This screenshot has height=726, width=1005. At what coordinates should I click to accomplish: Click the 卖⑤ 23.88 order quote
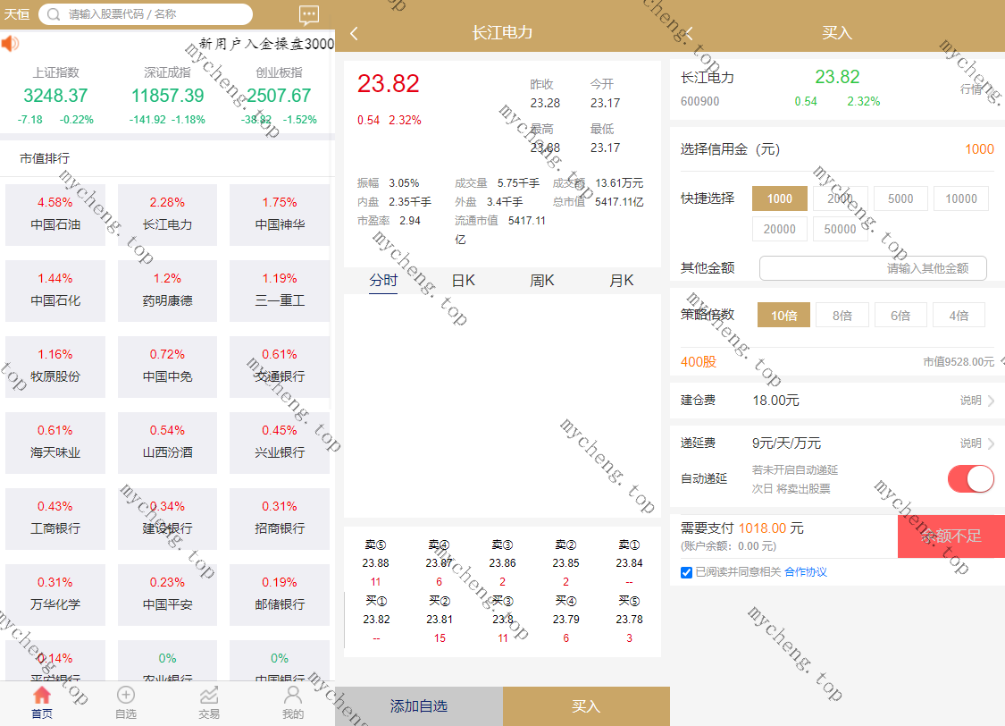point(375,563)
